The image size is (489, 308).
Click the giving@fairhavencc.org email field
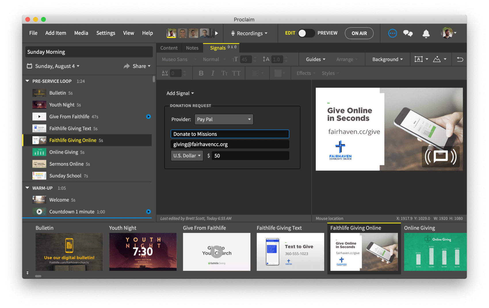230,144
